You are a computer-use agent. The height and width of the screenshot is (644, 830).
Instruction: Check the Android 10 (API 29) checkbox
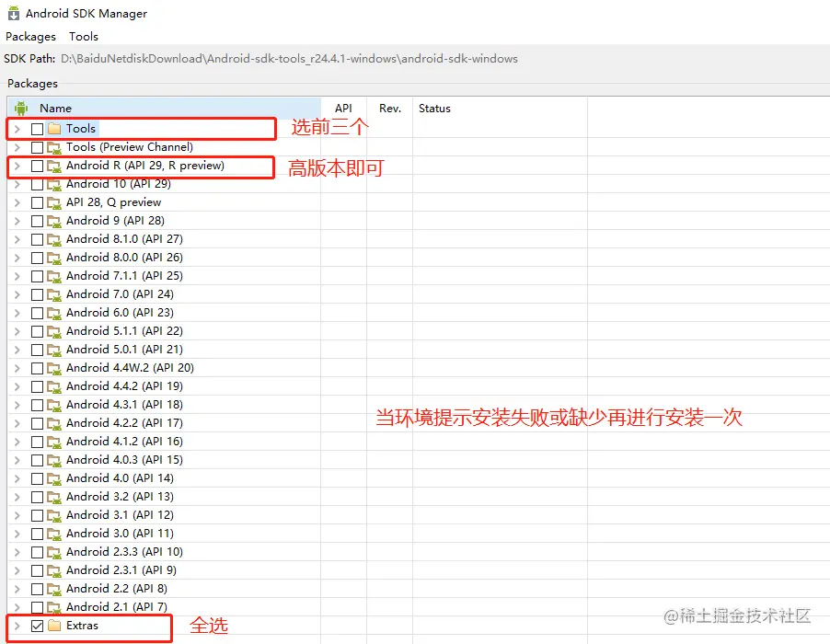pyautogui.click(x=37, y=184)
